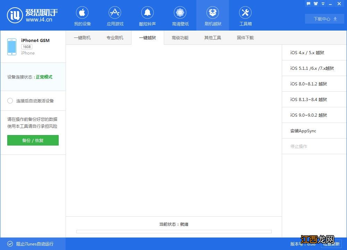This screenshot has width=347, height=250.
Task: Click the iPhone4 GSM device name
Action: coord(35,40)
